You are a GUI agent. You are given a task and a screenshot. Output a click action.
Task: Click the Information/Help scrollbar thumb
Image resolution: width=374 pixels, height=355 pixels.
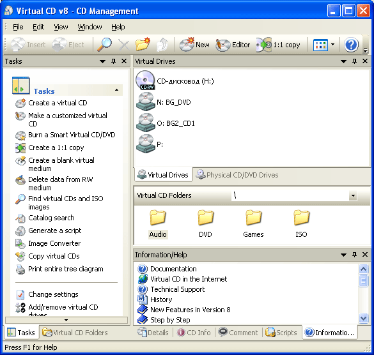click(363, 281)
